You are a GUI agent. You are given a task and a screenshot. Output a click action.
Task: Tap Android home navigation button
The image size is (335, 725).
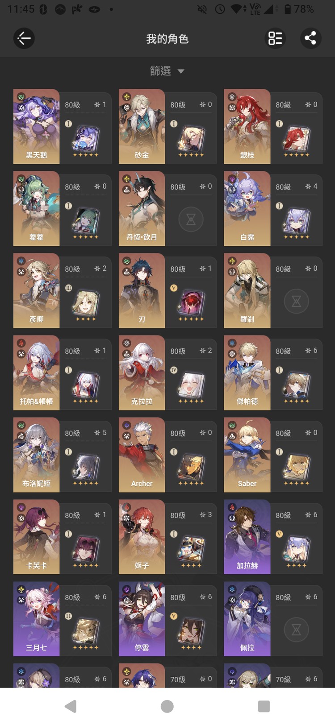(167, 706)
